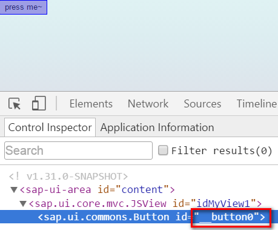
Task: Select the sap.ui.commons.Button __button0 row
Action: click(139, 217)
